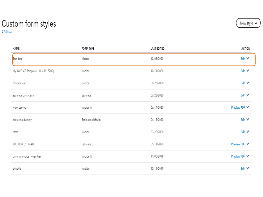Edit the Standard master form style
Image resolution: width=263 pixels, height=197 pixels.
click(243, 59)
